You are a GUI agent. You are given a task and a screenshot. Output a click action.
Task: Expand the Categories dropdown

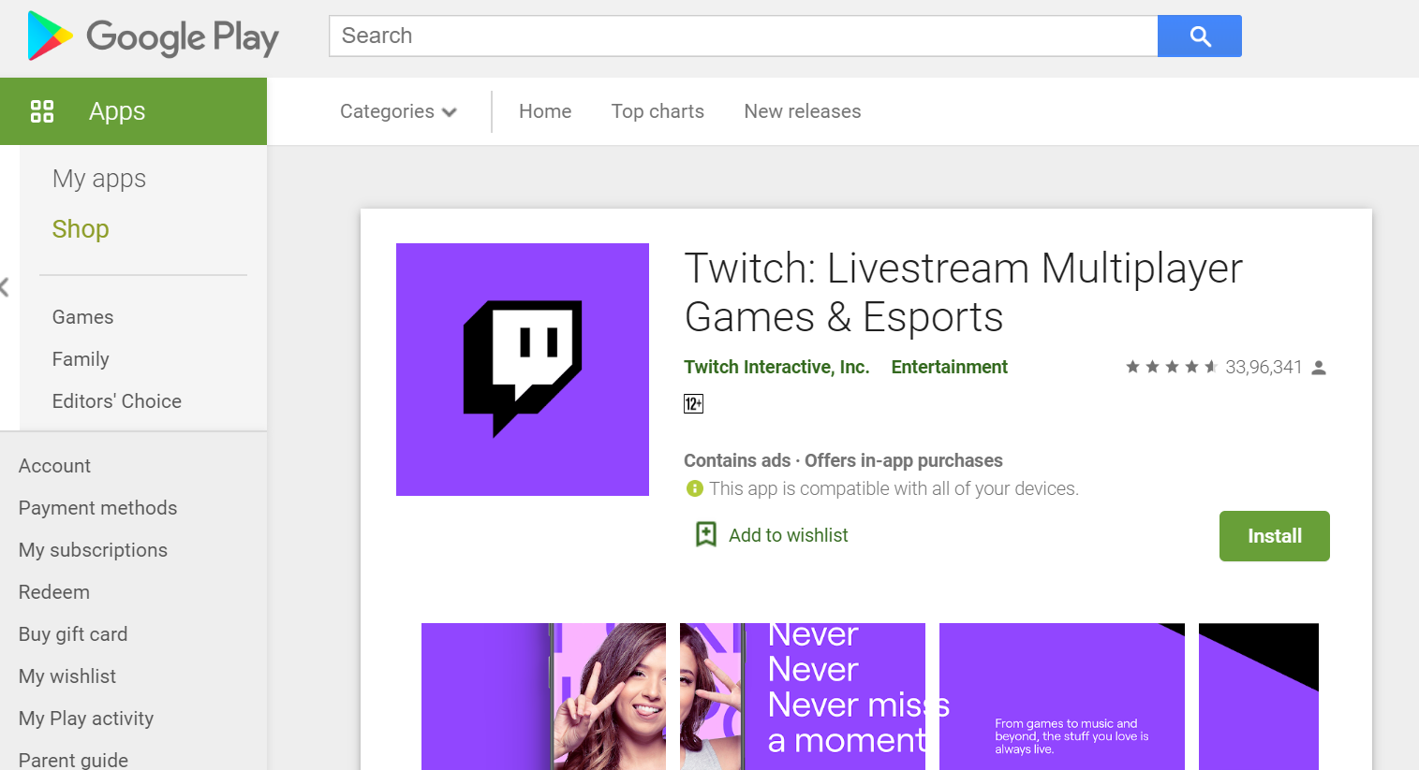click(398, 111)
